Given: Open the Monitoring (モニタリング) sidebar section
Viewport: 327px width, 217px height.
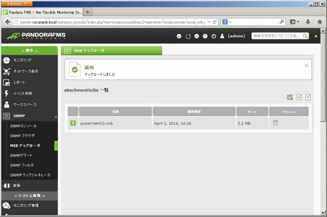Looking at the screenshot, I should coord(30,60).
